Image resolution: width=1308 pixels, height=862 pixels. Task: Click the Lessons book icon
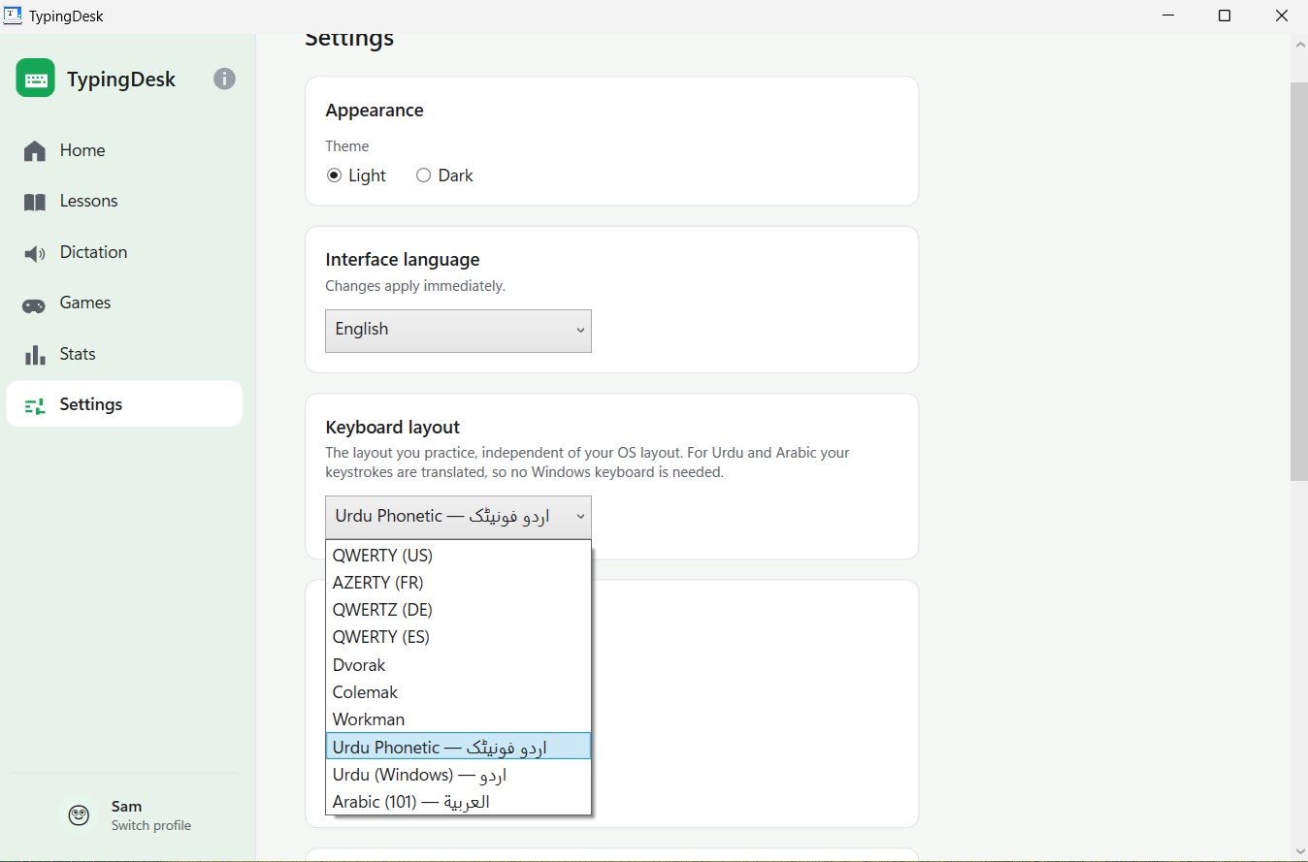[x=35, y=202]
